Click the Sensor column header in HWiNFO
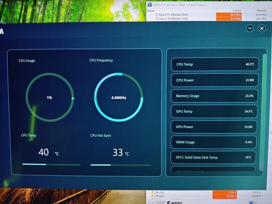This screenshot has width=272, height=204. 151,11
